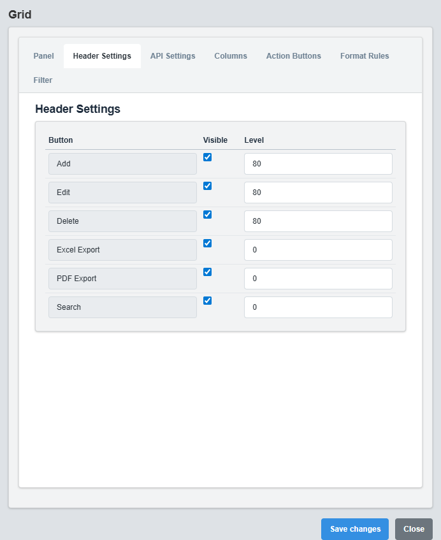Switch to the Panel tab
This screenshot has height=540, width=441.
pos(43,56)
